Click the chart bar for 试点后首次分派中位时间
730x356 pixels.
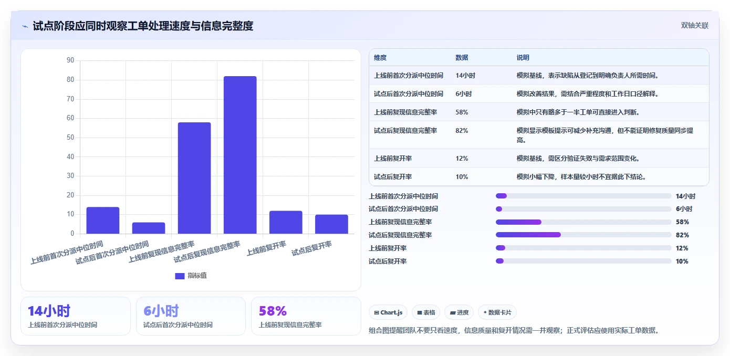point(149,228)
